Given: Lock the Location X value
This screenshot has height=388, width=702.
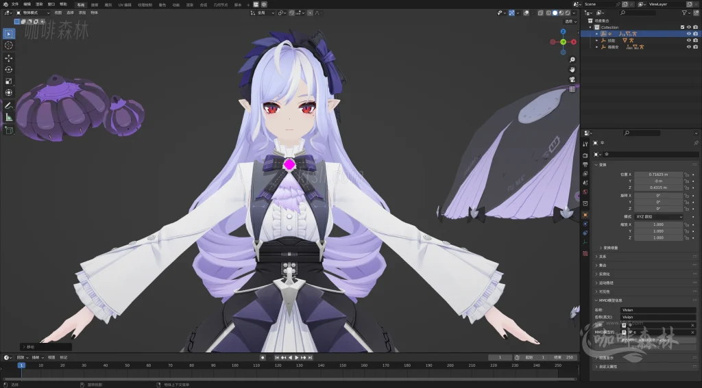Looking at the screenshot, I should pyautogui.click(x=687, y=174).
